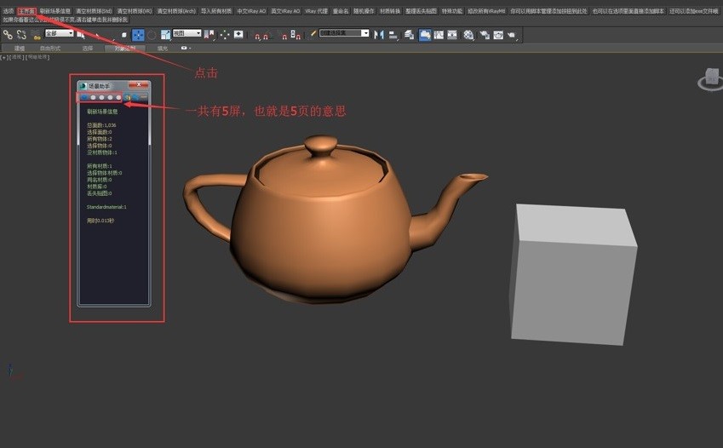Click the Select and Link chain icon
Viewport: 723px width, 448px height.
(x=8, y=35)
